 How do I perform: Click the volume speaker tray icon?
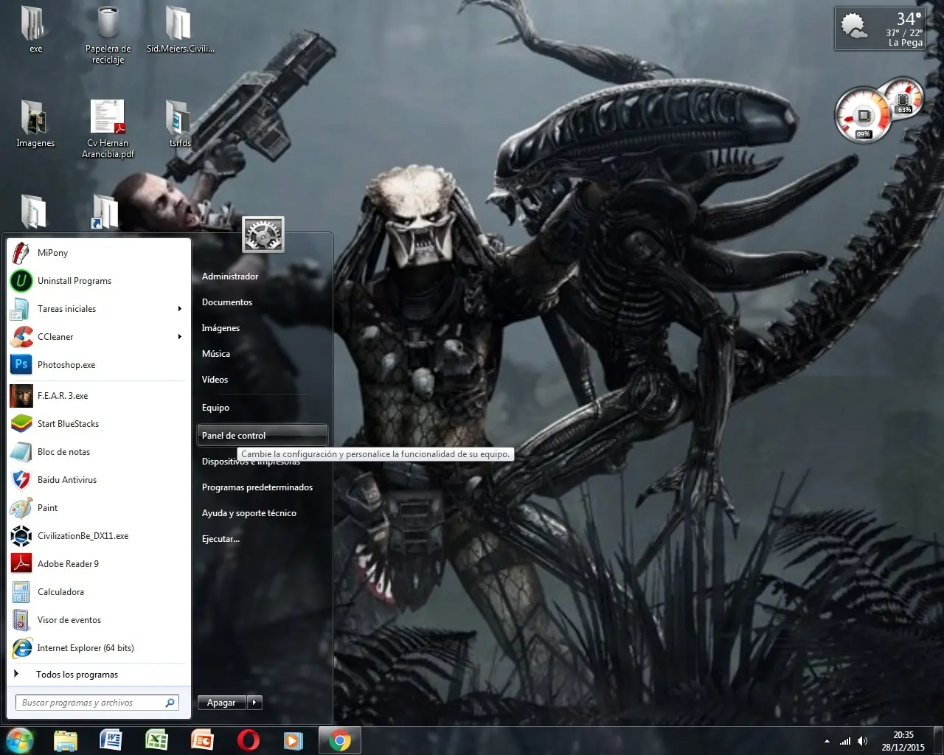tap(863, 741)
